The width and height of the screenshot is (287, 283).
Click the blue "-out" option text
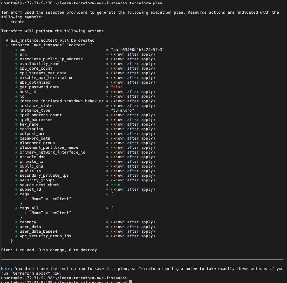pyautogui.click(x=64, y=269)
